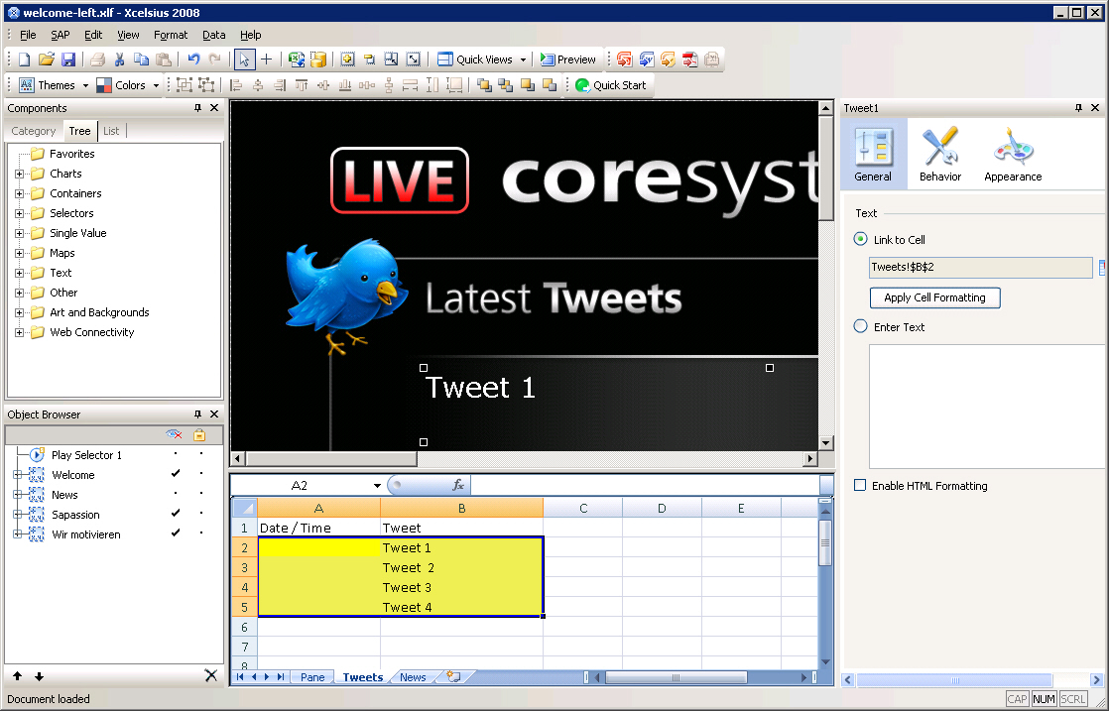Viewport: 1109px width, 711px height.
Task: Launch Preview mode
Action: point(568,59)
